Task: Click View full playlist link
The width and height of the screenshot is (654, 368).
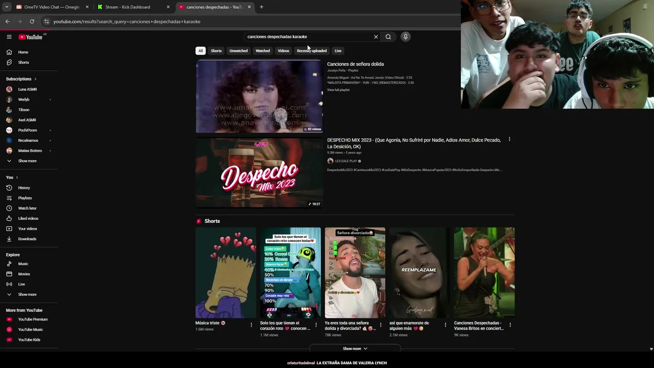Action: click(338, 90)
